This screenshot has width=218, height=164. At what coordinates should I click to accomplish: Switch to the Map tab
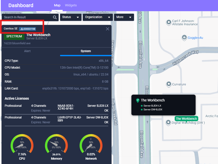point(57,5)
